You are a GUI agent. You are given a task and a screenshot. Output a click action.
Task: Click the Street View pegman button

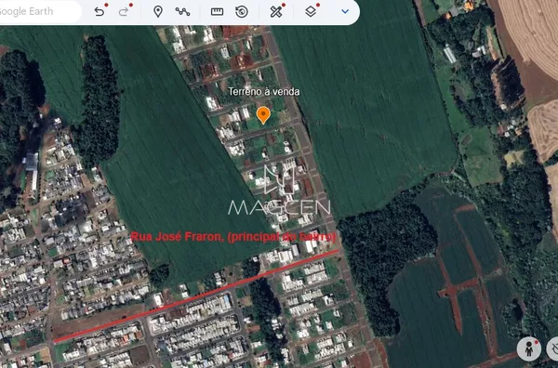click(529, 348)
